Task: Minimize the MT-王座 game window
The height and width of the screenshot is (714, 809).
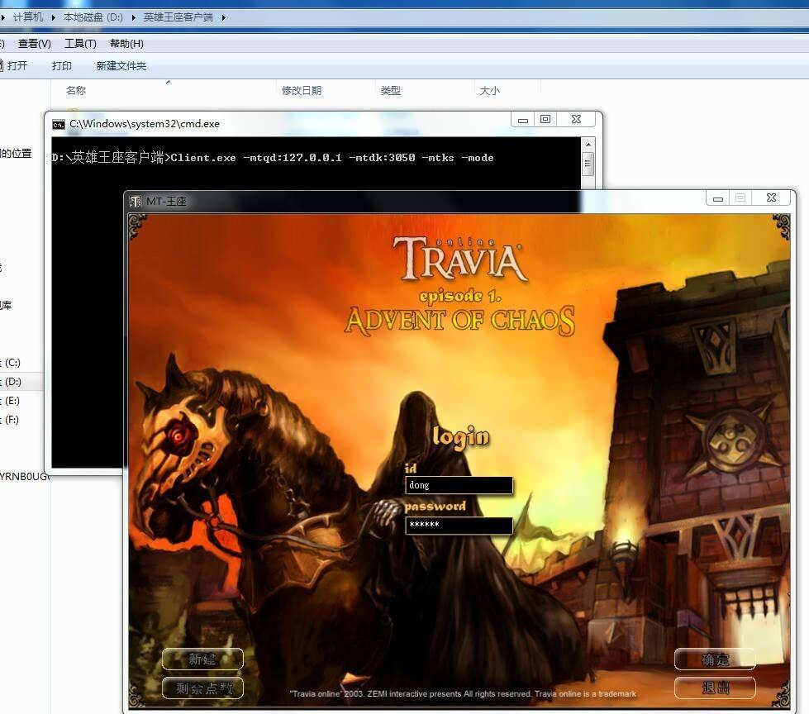Action: (x=718, y=198)
